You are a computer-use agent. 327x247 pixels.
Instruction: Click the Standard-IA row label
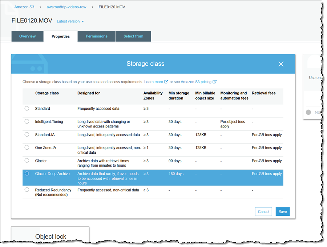[45, 135]
